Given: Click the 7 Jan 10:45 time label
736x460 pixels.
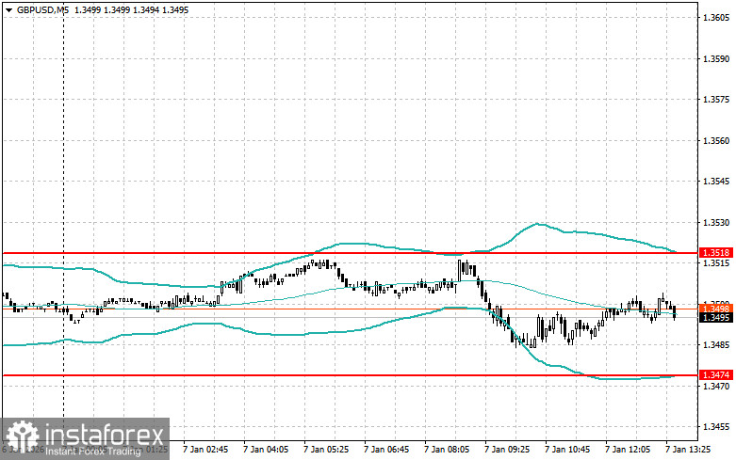Looking at the screenshot, I should coord(567,450).
